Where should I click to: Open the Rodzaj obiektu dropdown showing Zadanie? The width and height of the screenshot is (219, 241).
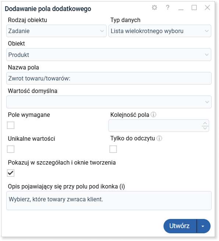56,31
